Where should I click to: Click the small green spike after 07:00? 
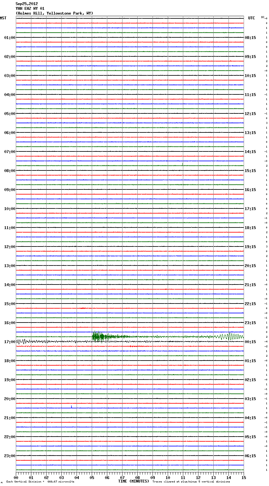click(x=183, y=164)
